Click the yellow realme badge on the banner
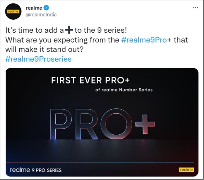Screen dimensions: 204x180 [186, 169]
